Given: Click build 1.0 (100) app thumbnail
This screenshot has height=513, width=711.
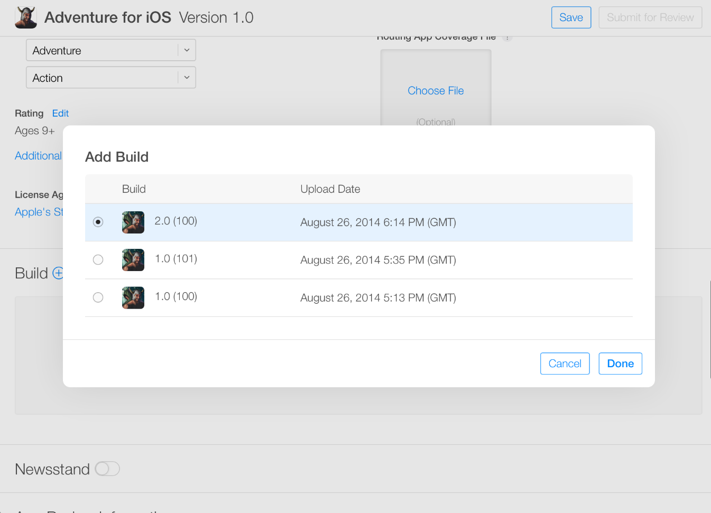Looking at the screenshot, I should point(133,298).
